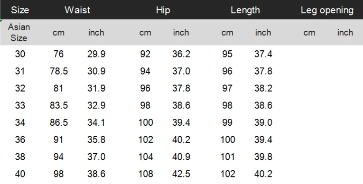Select length cm value 101
The height and width of the screenshot is (184, 363).
click(x=227, y=157)
